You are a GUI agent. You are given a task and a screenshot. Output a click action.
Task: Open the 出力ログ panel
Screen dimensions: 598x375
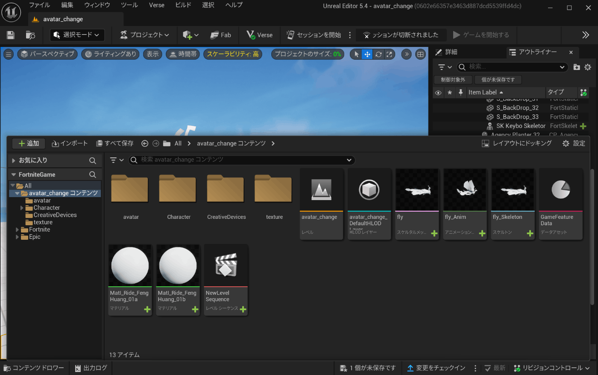coord(91,368)
